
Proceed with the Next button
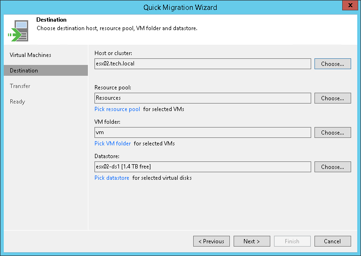pos(252,241)
